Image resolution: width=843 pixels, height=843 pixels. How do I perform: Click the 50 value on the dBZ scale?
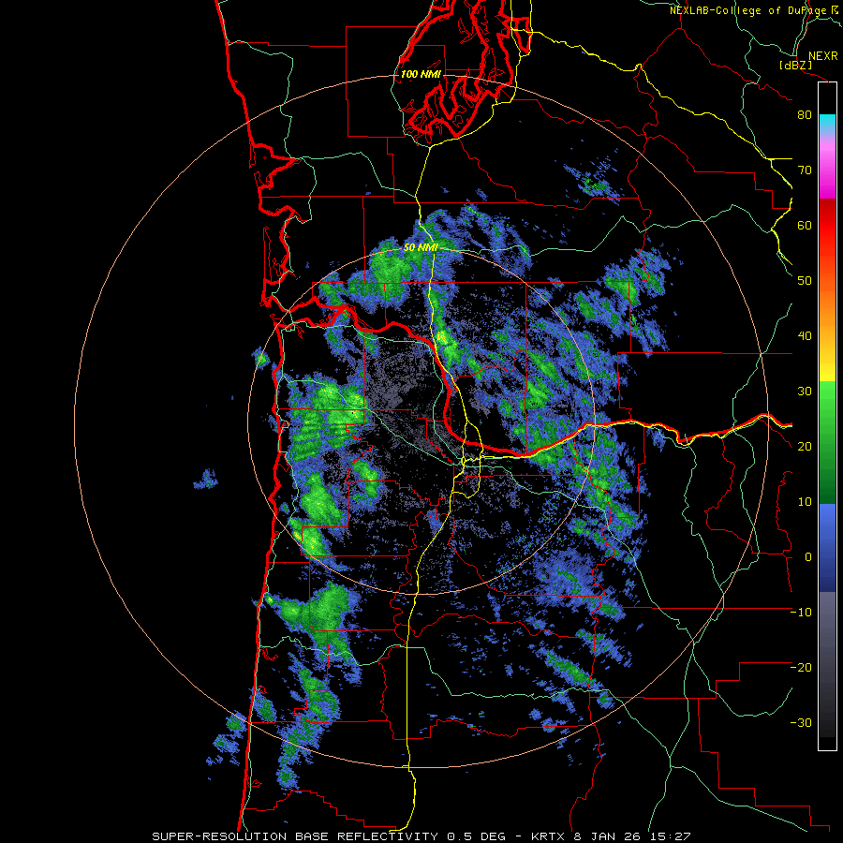pyautogui.click(x=805, y=281)
